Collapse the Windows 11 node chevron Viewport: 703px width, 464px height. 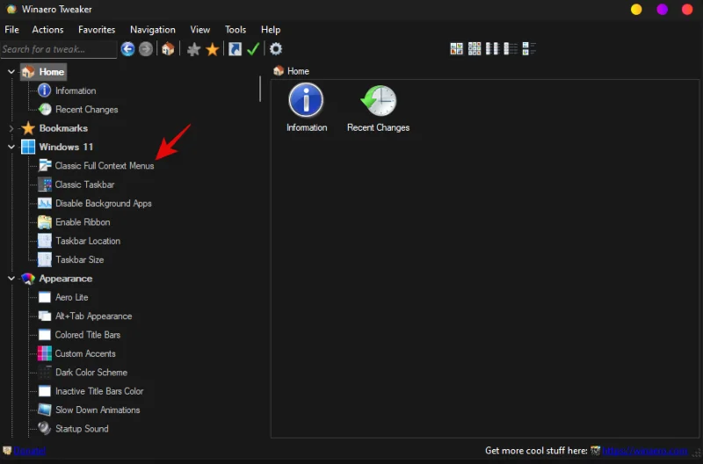(11, 147)
